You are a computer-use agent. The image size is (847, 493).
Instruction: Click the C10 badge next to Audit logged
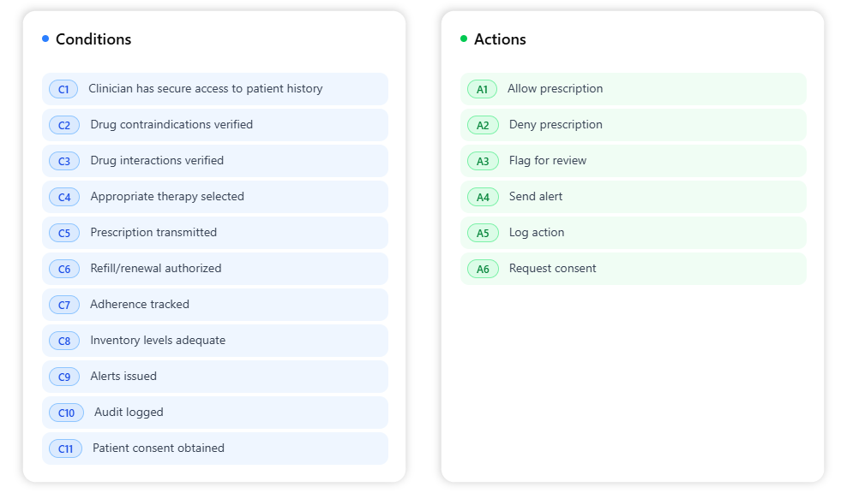point(66,413)
